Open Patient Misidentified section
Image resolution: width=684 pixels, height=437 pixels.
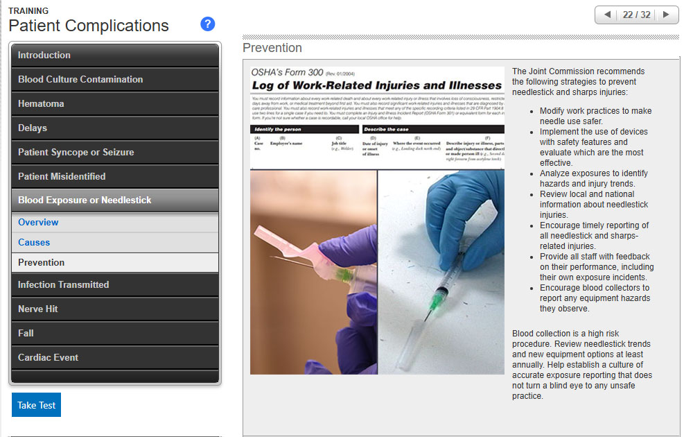(x=114, y=177)
